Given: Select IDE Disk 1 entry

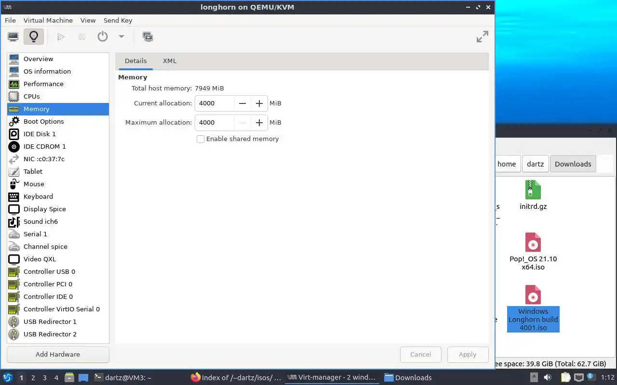Looking at the screenshot, I should pos(58,134).
